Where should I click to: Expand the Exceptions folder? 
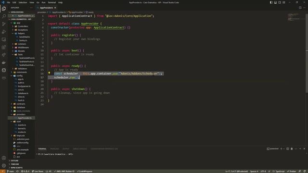click(x=21, y=30)
